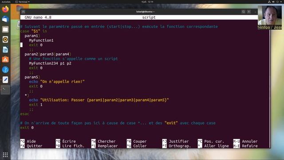Click the new tab button in terminal
The height and width of the screenshot is (160, 284).
click(x=23, y=12)
